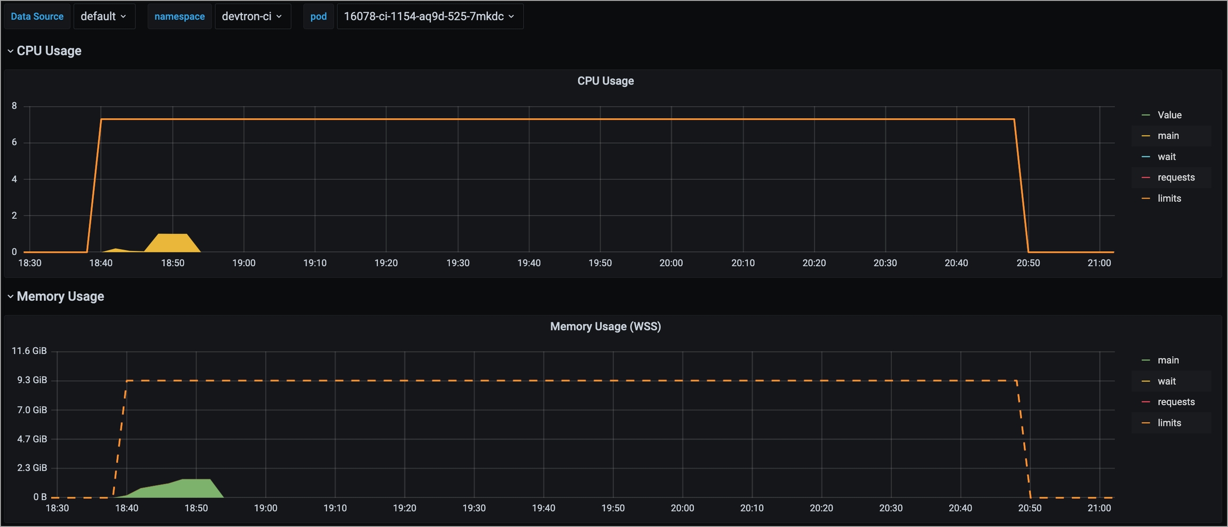
Task: Click the main label in Memory legend
Action: [x=1168, y=360]
